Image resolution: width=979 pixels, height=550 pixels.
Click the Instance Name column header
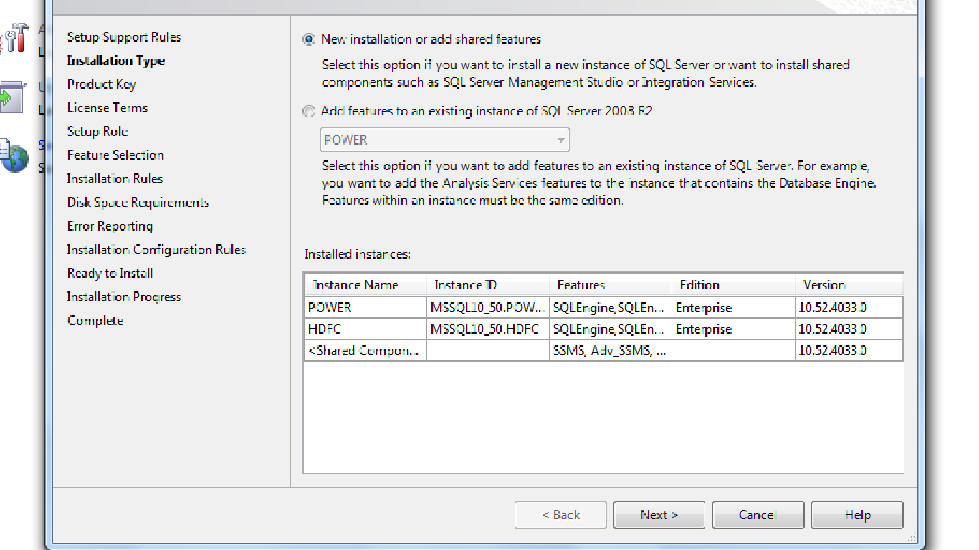tap(366, 285)
